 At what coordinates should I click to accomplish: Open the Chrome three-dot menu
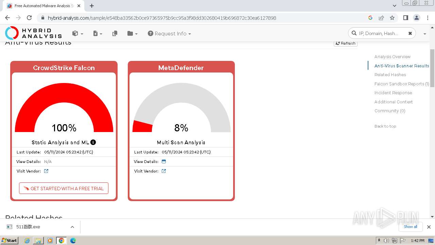427,18
